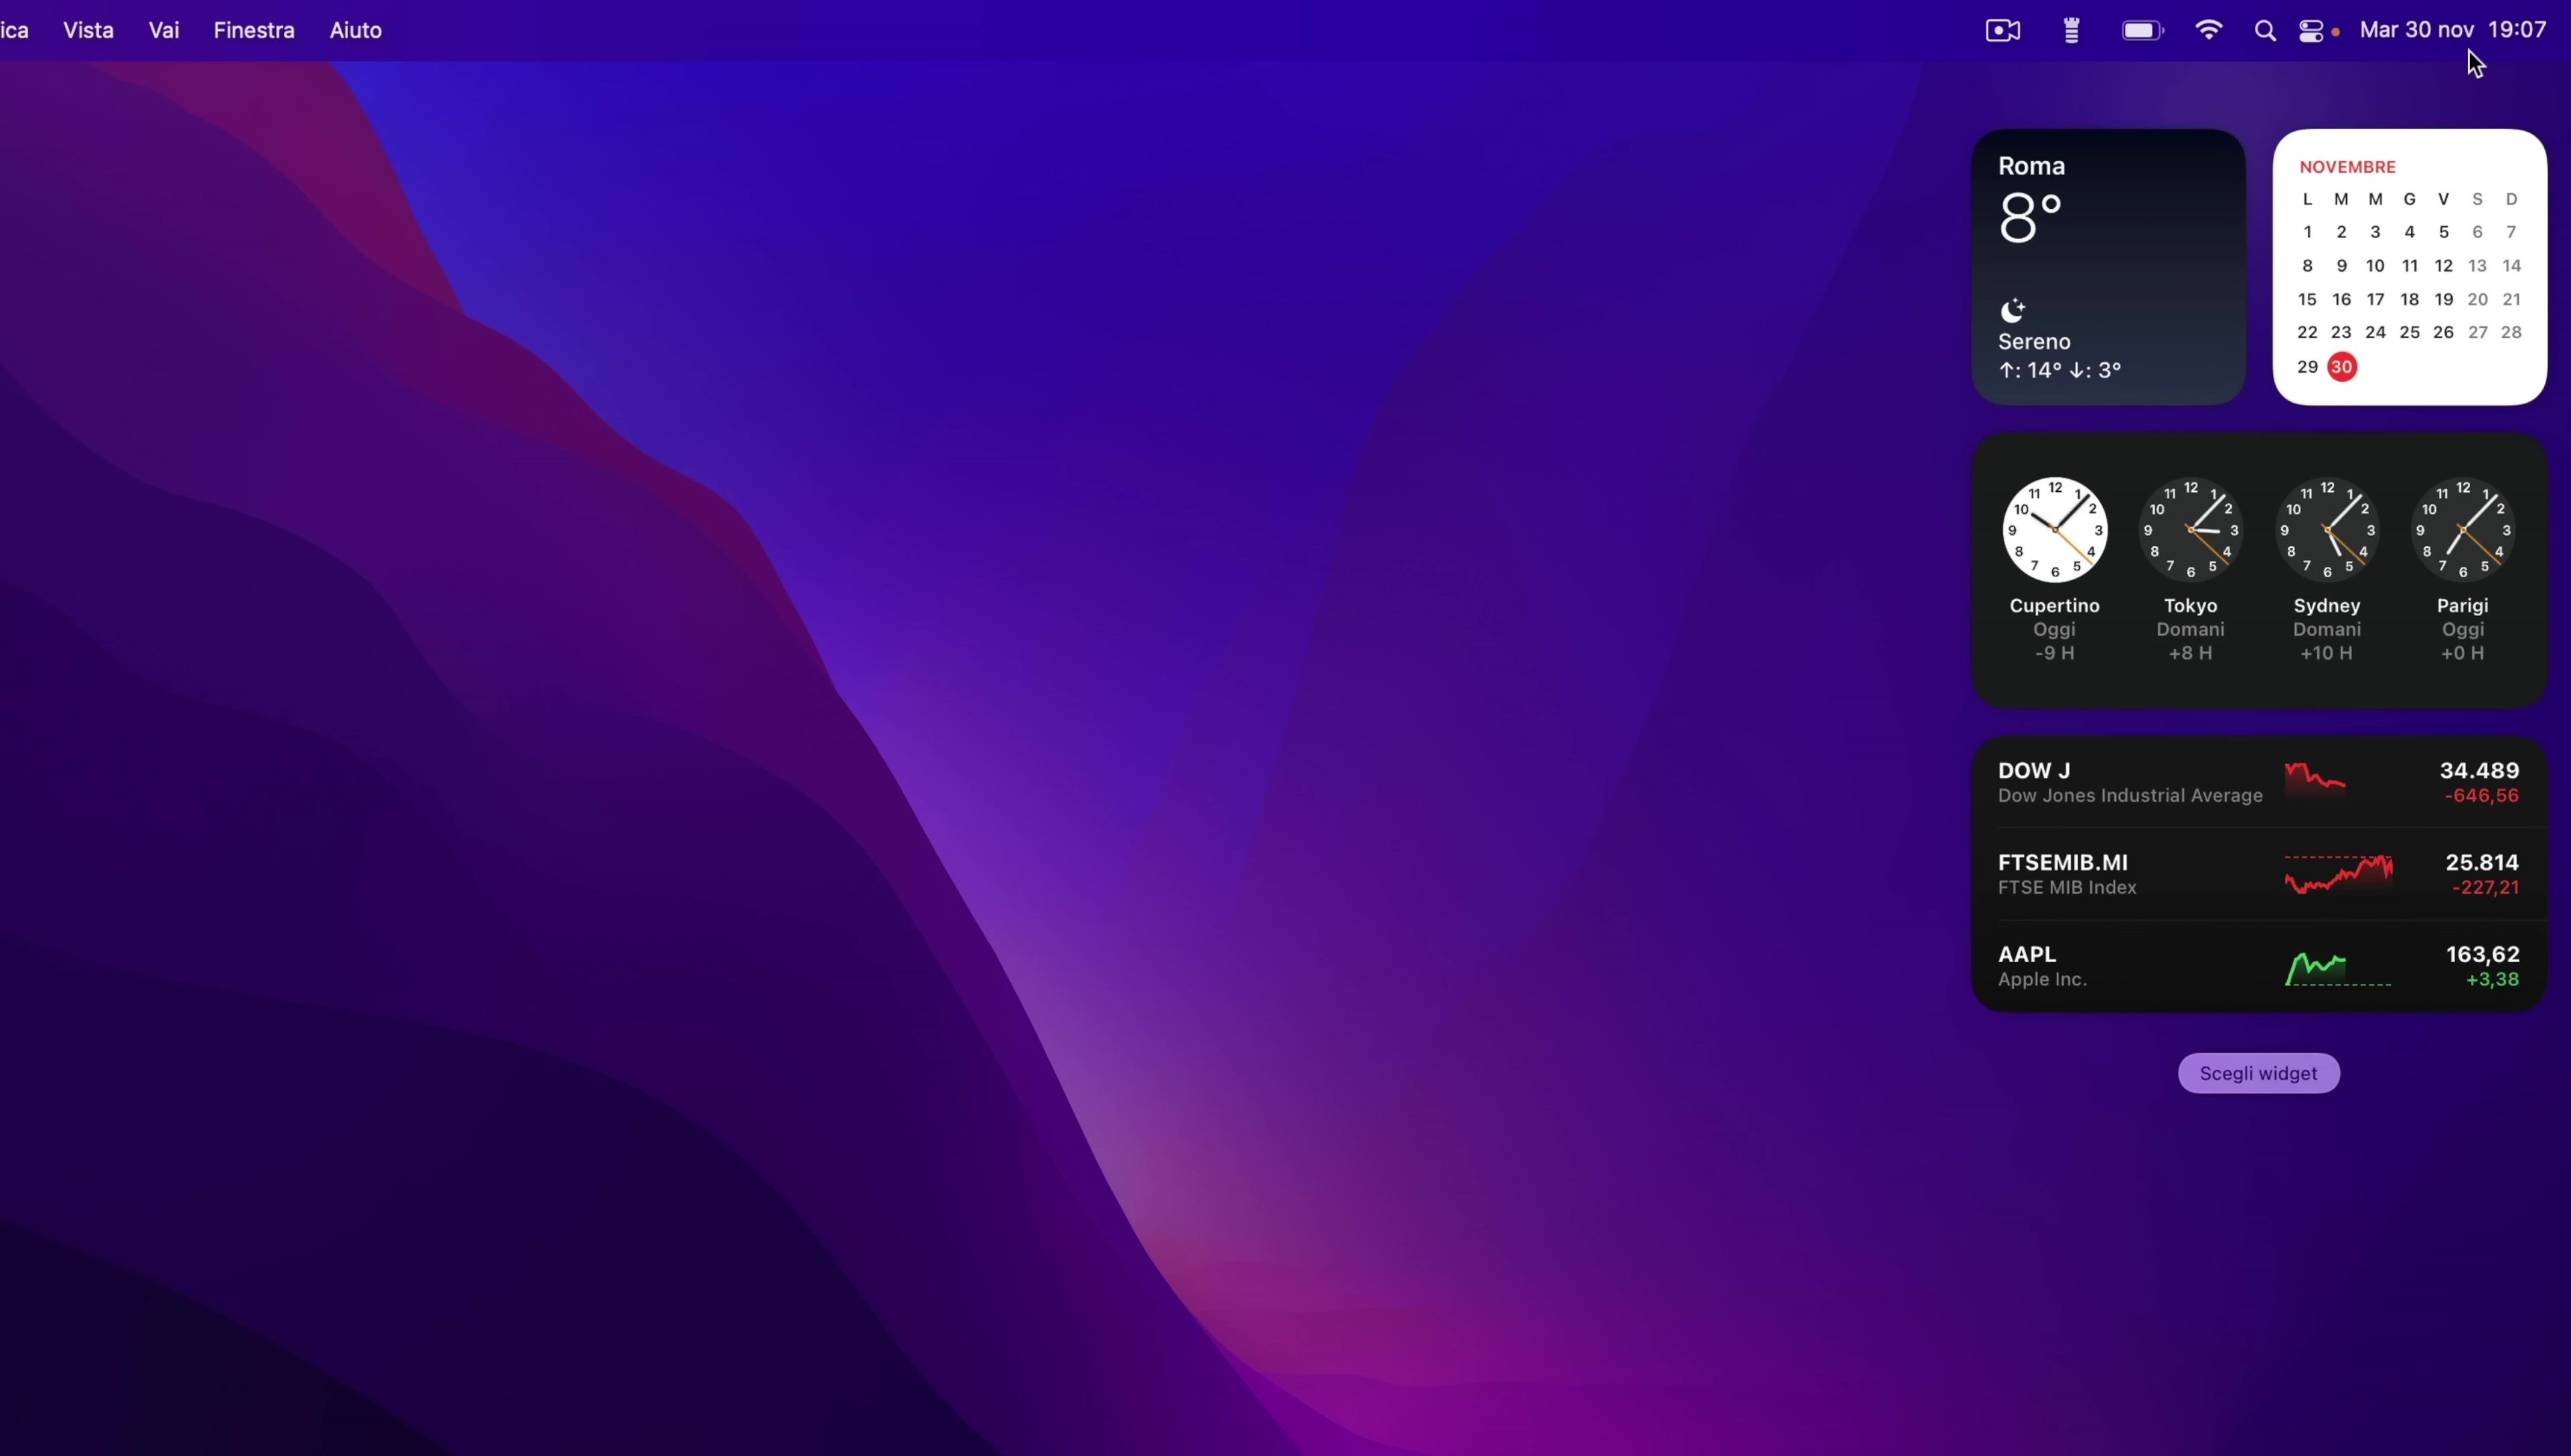Screen dimensions: 2571x1456
Task: Open the Wi-Fi menu bar icon
Action: (2209, 30)
